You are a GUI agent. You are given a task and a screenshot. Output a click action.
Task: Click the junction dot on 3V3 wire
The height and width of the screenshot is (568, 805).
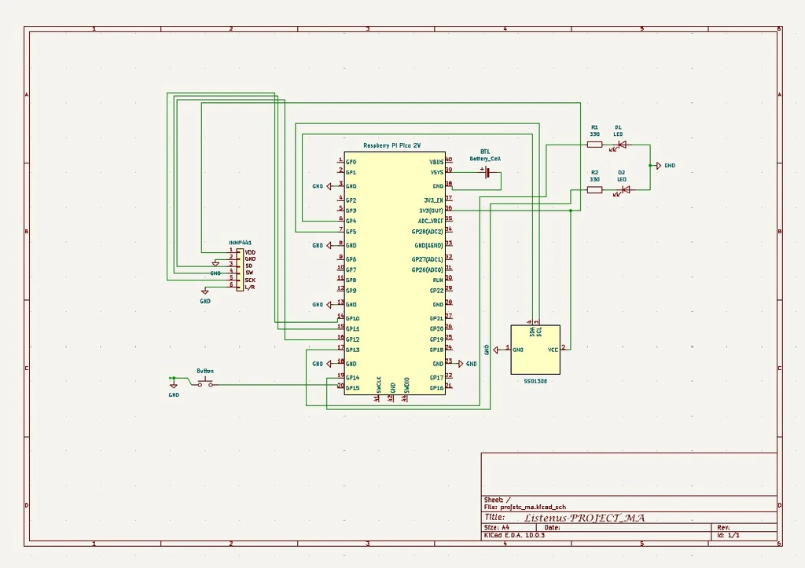pyautogui.click(x=571, y=211)
